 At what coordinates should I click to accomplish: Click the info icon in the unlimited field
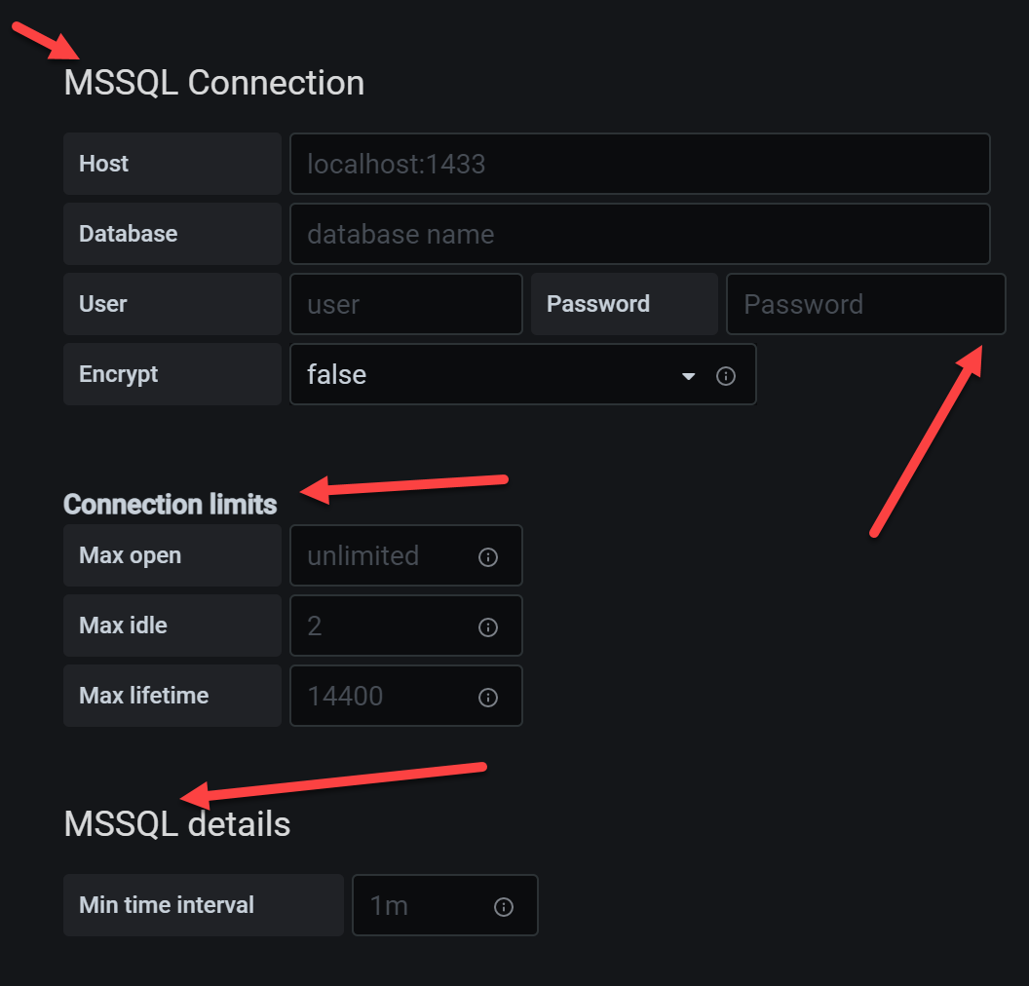point(487,556)
